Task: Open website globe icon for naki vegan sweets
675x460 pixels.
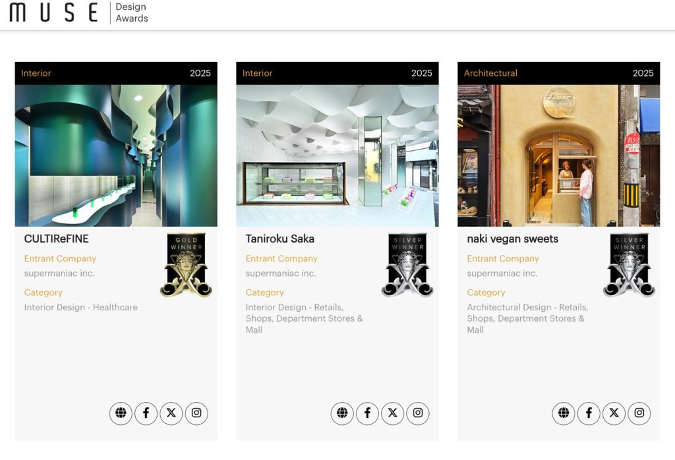Action: coord(564,413)
